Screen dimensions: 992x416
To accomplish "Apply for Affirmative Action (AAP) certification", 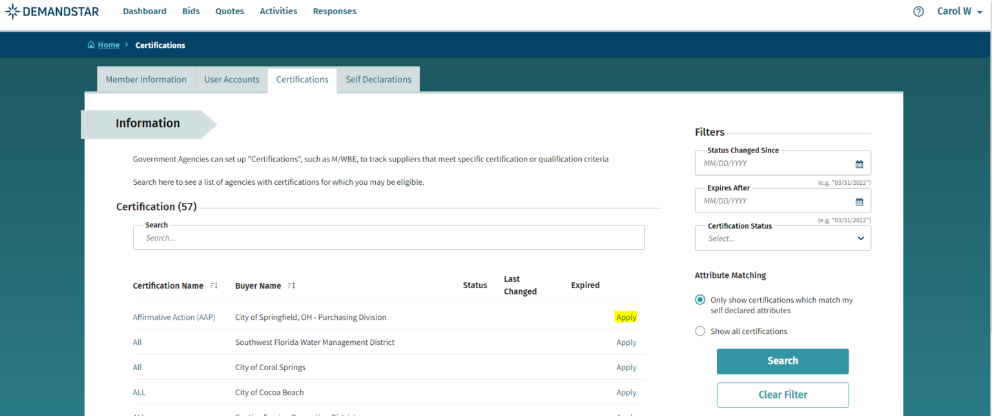I will pyautogui.click(x=626, y=317).
